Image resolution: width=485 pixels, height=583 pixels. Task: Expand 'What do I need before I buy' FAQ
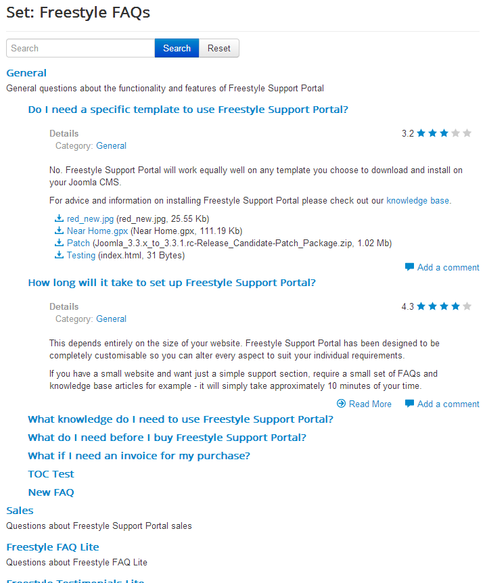point(167,438)
